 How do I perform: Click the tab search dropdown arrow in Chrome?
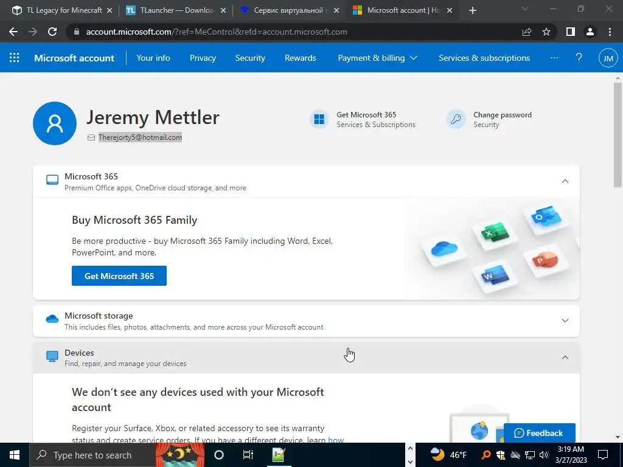coord(525,9)
